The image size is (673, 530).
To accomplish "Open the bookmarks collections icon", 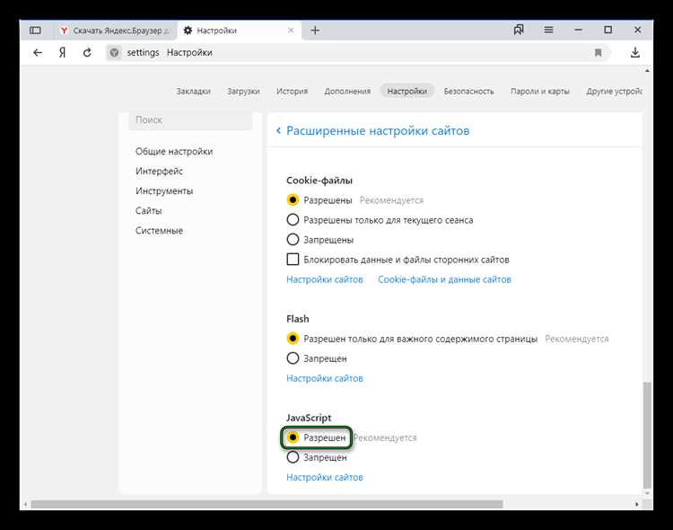I will click(x=519, y=30).
